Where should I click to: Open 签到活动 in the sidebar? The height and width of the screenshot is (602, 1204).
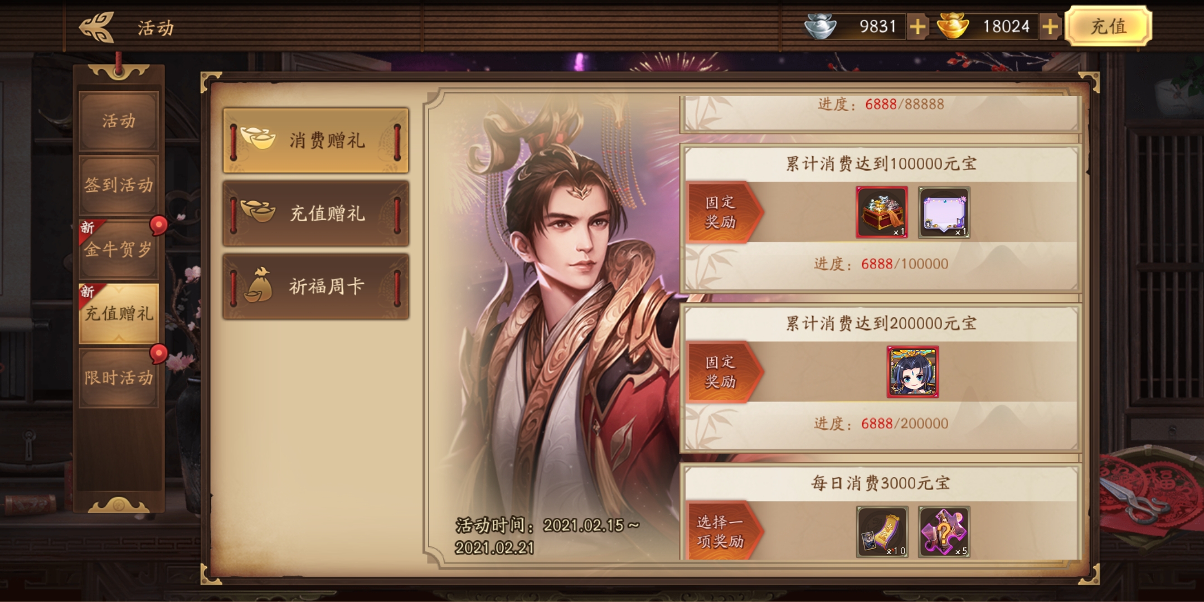[x=119, y=185]
